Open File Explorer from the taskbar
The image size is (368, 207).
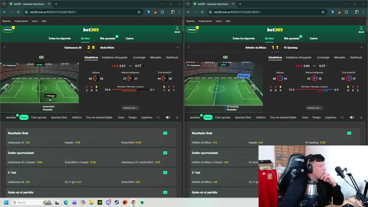91,202
